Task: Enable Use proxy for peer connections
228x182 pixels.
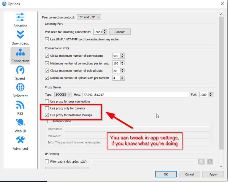Action: click(47, 101)
